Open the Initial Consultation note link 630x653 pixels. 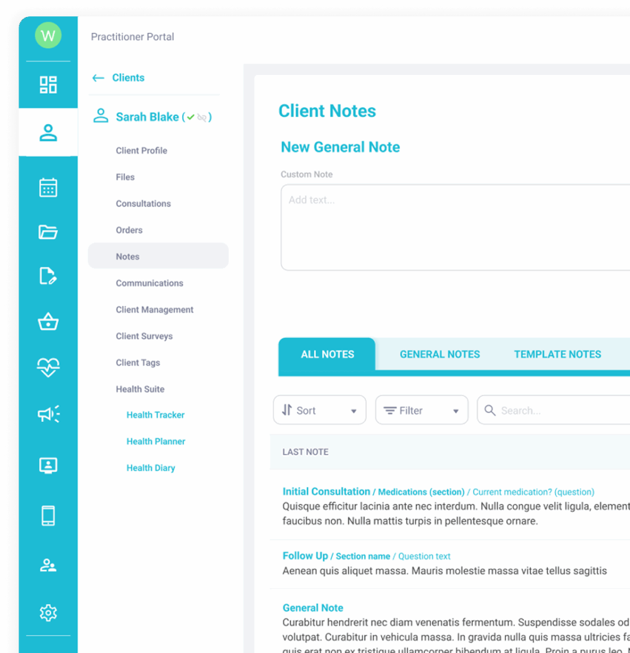click(326, 492)
